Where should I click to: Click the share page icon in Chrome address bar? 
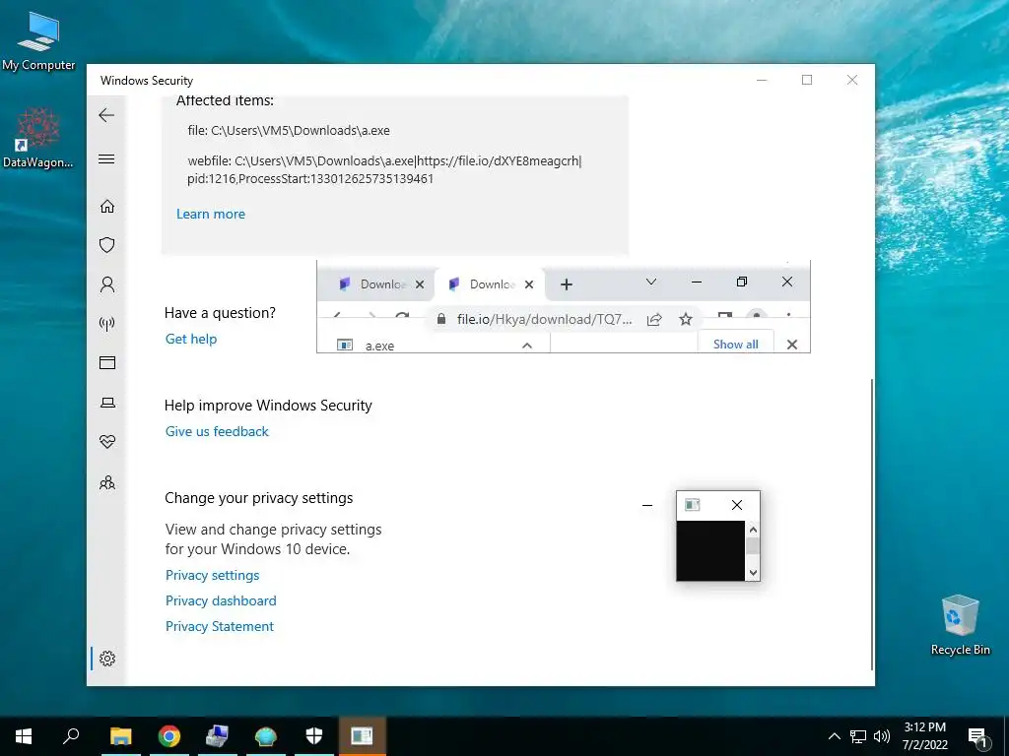[654, 320]
